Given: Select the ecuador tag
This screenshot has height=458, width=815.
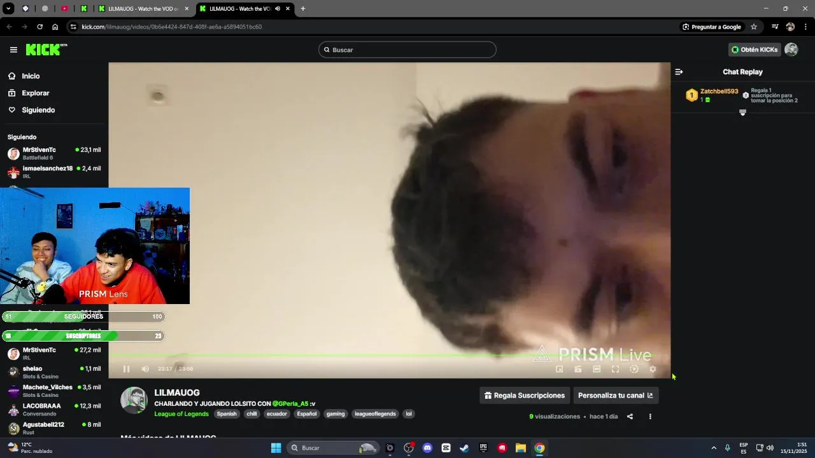Looking at the screenshot, I should pos(277,414).
